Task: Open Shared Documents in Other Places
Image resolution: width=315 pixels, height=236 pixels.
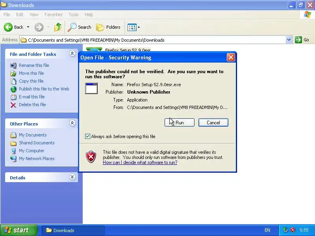Action: coord(37,143)
